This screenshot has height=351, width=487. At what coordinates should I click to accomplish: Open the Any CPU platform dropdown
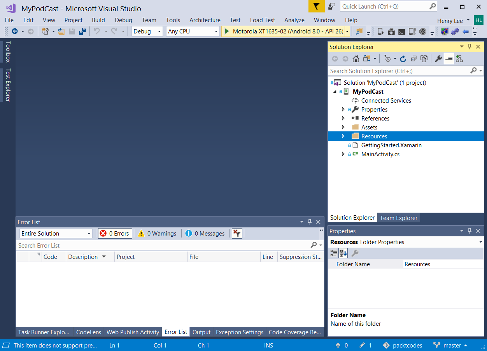click(193, 31)
